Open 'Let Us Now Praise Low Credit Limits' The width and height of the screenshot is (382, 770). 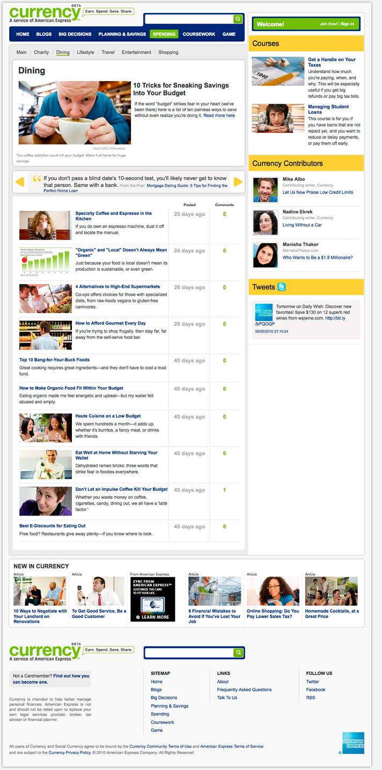(x=318, y=192)
